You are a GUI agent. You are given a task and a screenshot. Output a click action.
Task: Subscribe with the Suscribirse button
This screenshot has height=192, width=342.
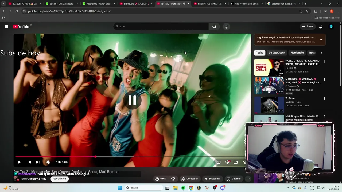click(x=60, y=179)
